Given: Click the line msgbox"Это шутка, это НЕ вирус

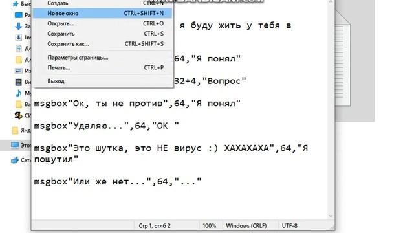Looking at the screenshot, I should 171,148.
